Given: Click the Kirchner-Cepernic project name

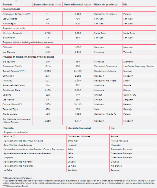Looking at the screenshot, I should (12, 33).
